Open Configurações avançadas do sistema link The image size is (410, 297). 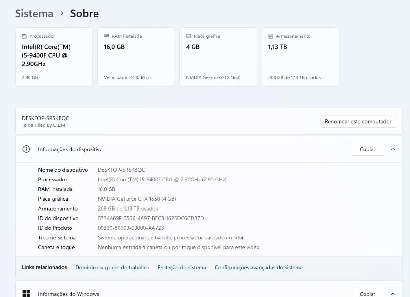(x=258, y=267)
